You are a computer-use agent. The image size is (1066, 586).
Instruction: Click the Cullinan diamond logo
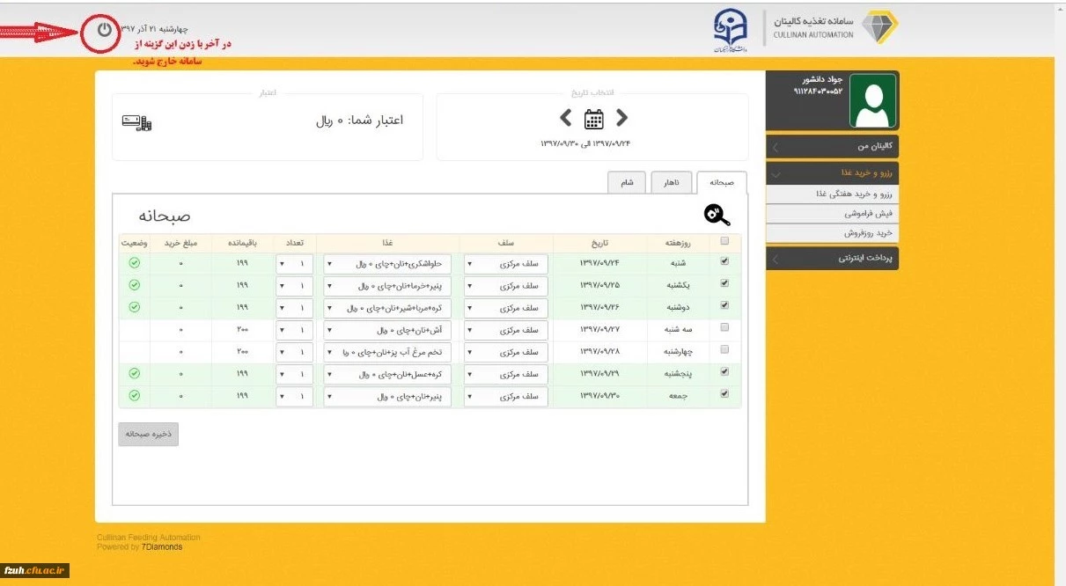[879, 27]
